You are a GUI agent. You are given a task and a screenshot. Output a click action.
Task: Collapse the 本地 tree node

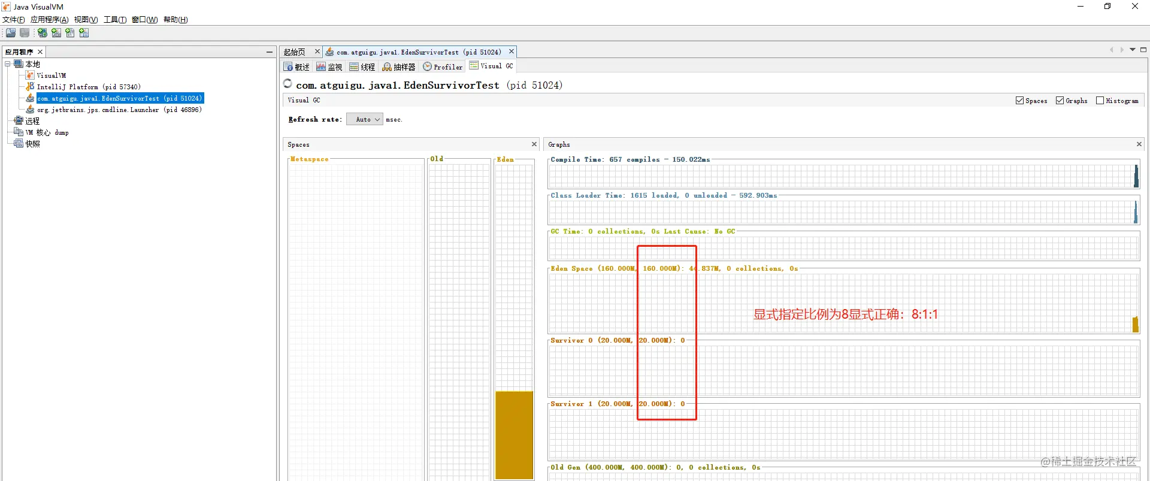(8, 64)
